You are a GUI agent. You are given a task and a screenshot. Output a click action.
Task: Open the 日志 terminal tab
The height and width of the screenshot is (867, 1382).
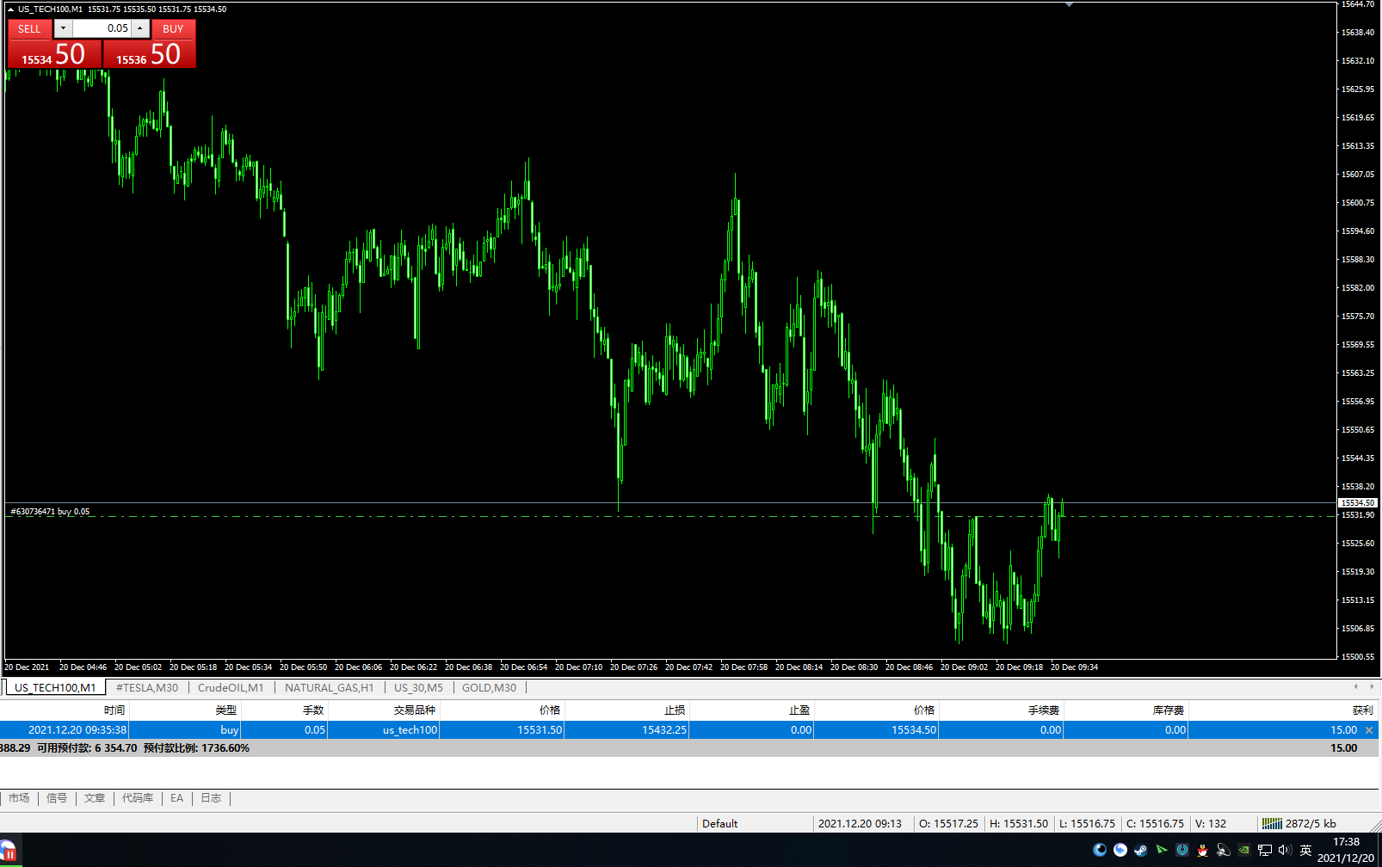[211, 798]
